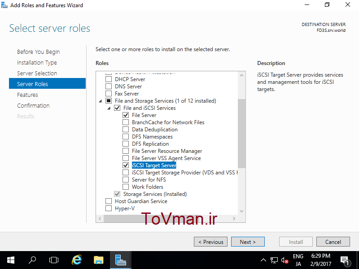
Task: Go to Server Selection step
Action: tap(37, 73)
